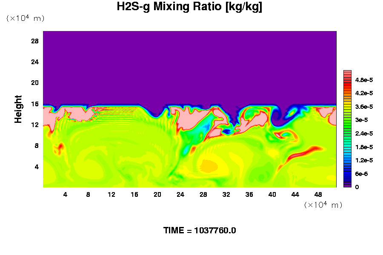Click the H2S-g Mixing Ratio plot title
This screenshot has width=383, height=255.
(x=189, y=7)
